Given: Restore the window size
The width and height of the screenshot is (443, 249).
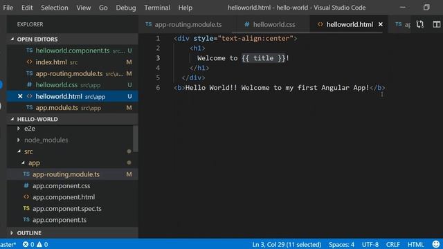Looking at the screenshot, I should (x=426, y=8).
